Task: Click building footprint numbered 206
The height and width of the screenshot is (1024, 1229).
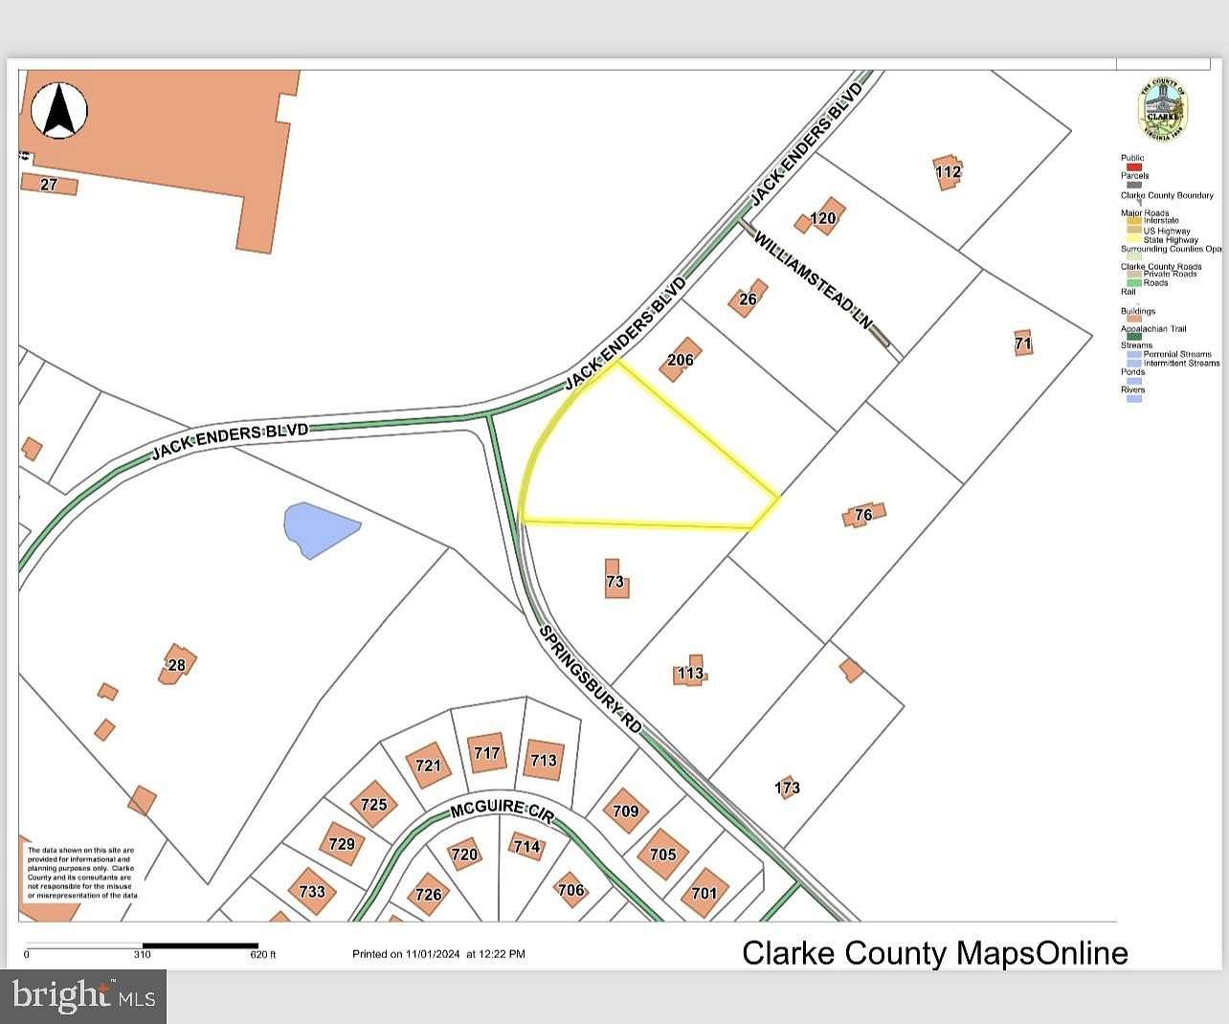Action: [x=681, y=360]
